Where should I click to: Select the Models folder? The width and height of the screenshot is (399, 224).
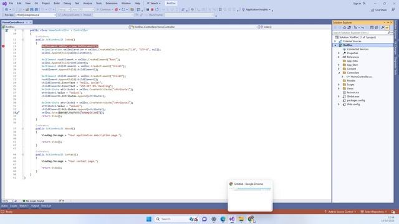(x=350, y=80)
